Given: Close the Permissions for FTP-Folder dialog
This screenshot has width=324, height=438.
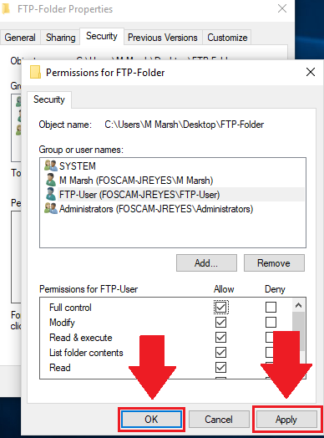Looking at the screenshot, I should click(311, 73).
